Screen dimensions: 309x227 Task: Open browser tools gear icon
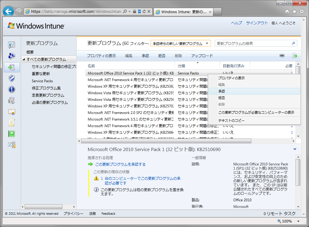pyautogui.click(x=302, y=12)
